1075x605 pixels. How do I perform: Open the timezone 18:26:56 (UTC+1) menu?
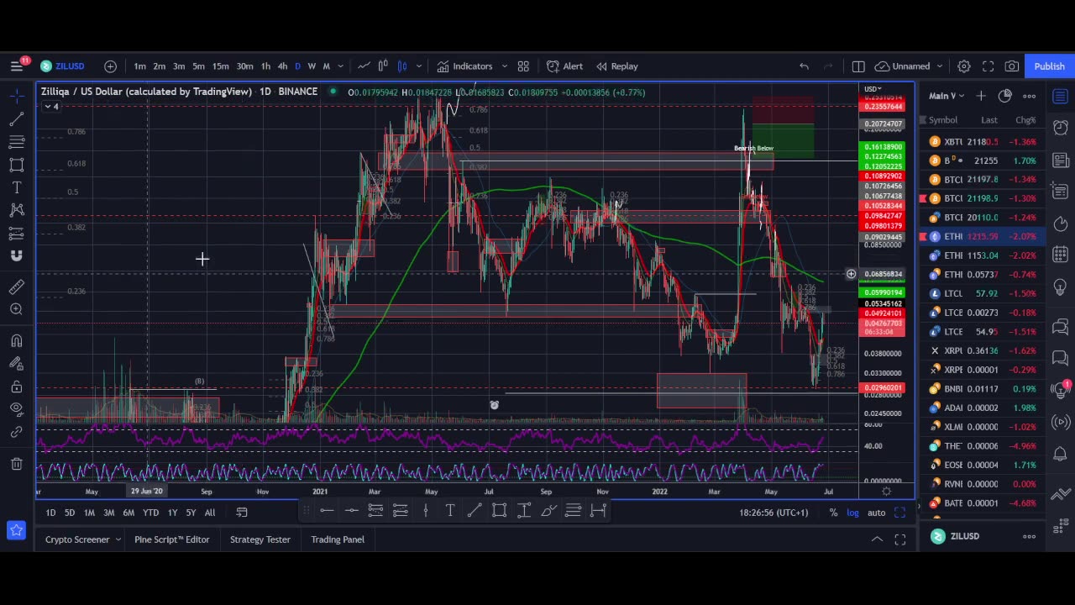tap(773, 513)
